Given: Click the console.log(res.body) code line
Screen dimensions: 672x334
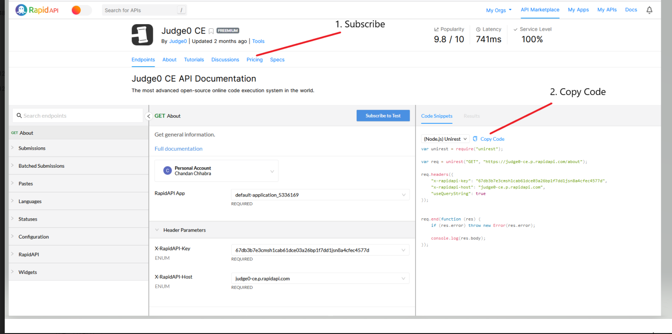Looking at the screenshot, I should pos(458,238).
